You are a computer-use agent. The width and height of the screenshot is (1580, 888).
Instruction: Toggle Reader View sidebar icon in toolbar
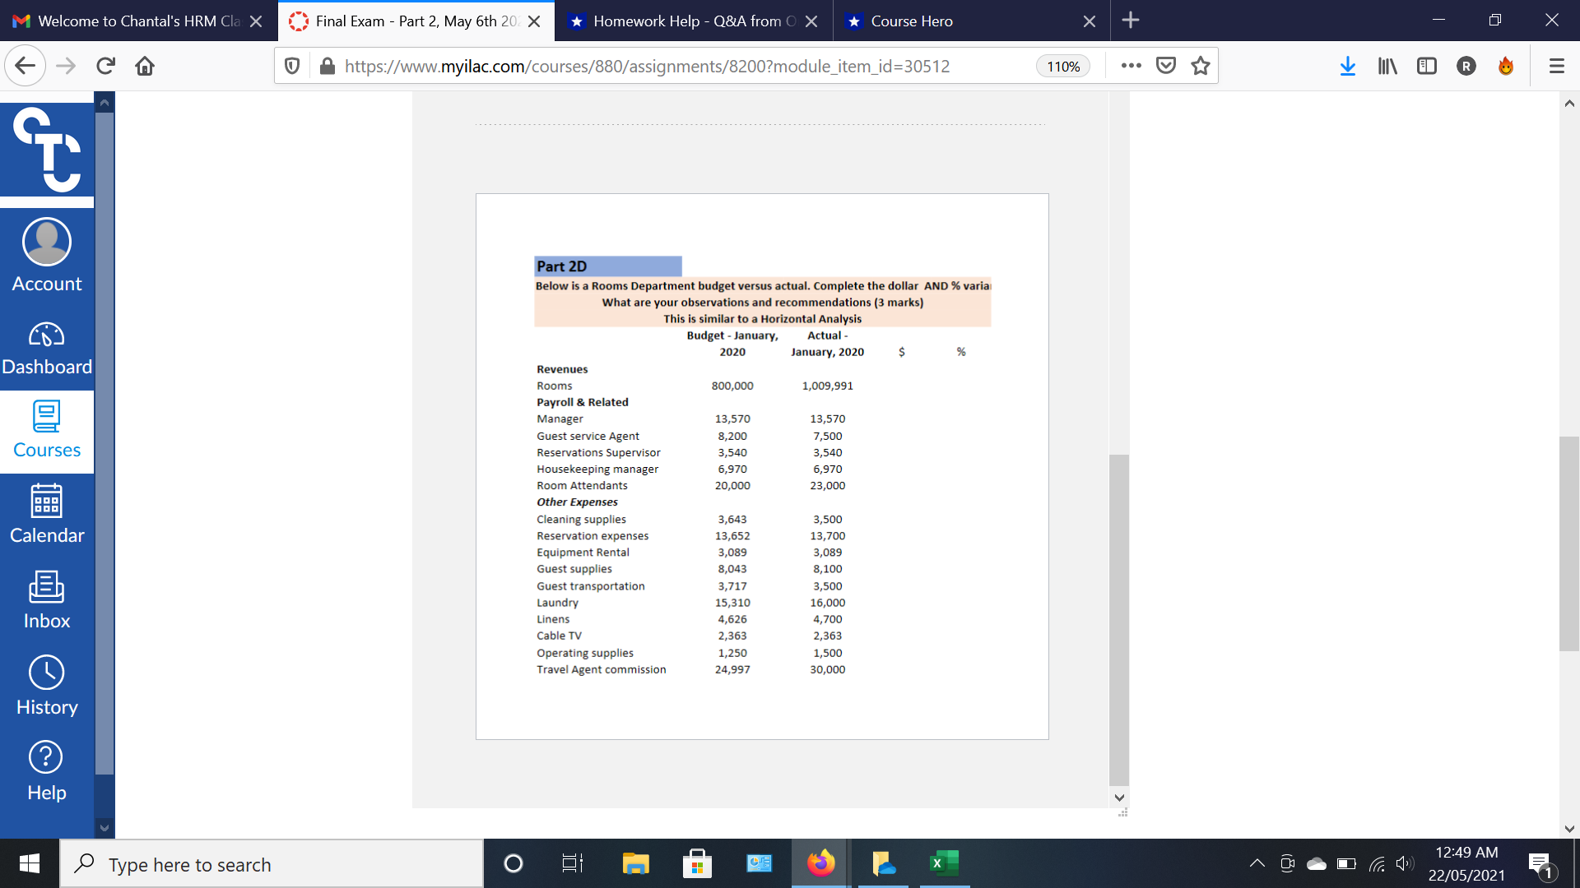pyautogui.click(x=1426, y=66)
